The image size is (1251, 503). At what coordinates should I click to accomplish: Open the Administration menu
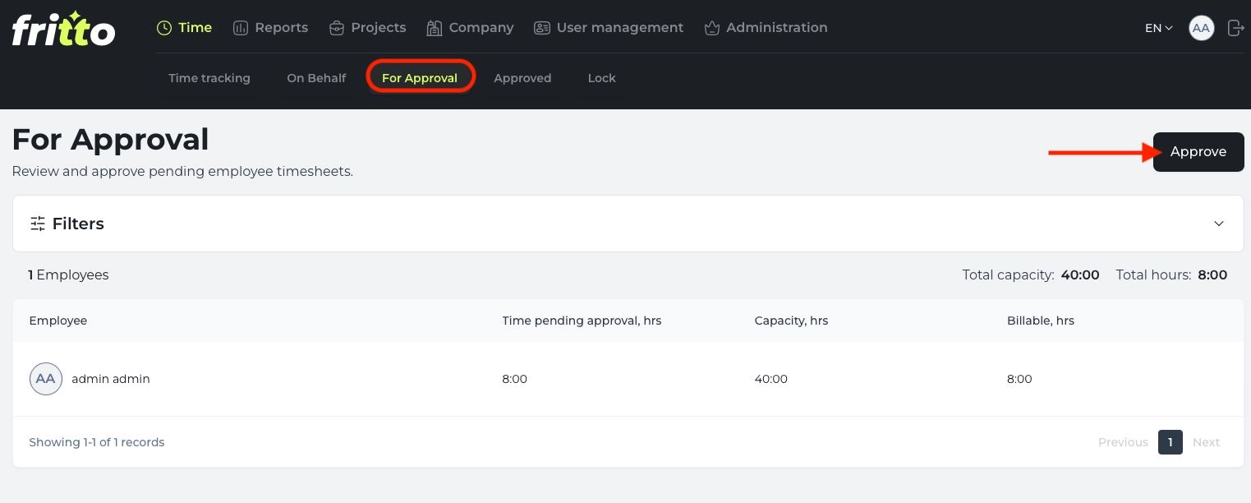click(766, 28)
